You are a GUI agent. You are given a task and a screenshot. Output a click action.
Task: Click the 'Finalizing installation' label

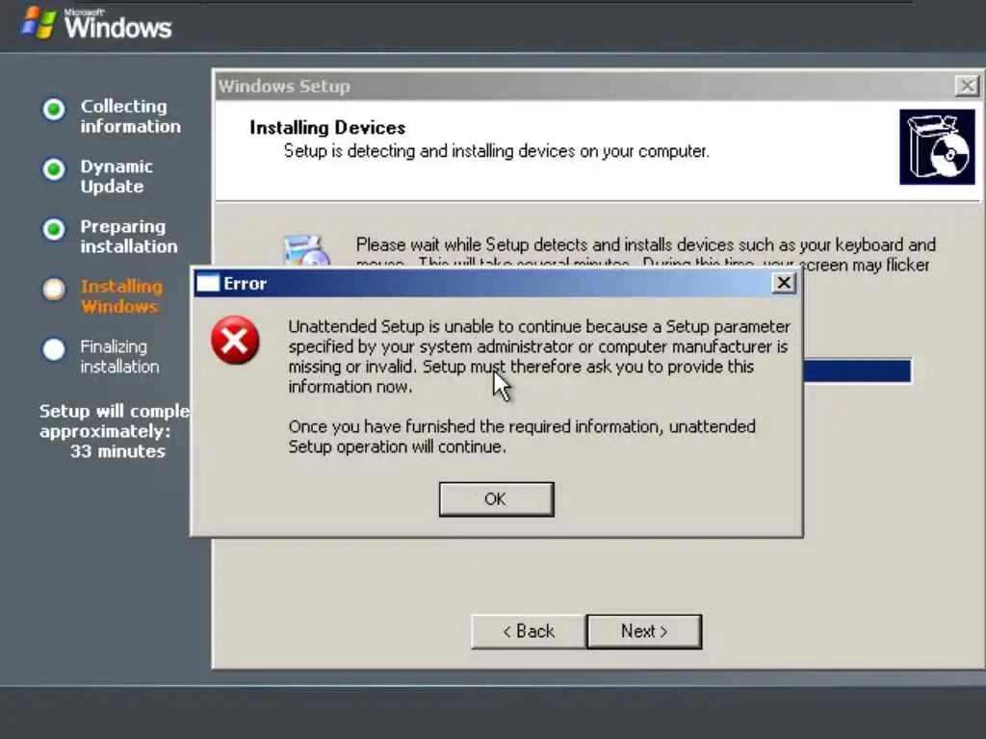(x=119, y=356)
